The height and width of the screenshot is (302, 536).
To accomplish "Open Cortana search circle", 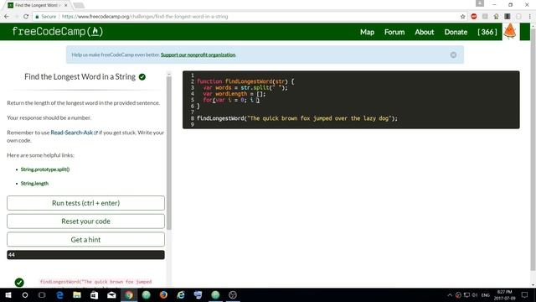I will click(x=25, y=294).
